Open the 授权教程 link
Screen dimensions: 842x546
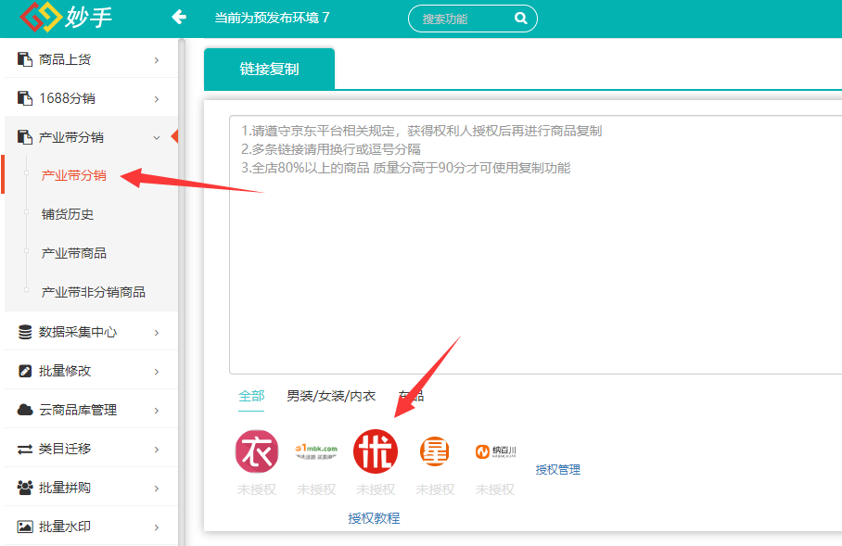(374, 518)
